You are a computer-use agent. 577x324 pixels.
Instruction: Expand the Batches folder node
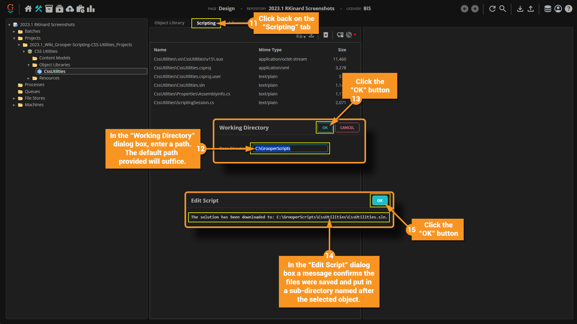pyautogui.click(x=14, y=31)
